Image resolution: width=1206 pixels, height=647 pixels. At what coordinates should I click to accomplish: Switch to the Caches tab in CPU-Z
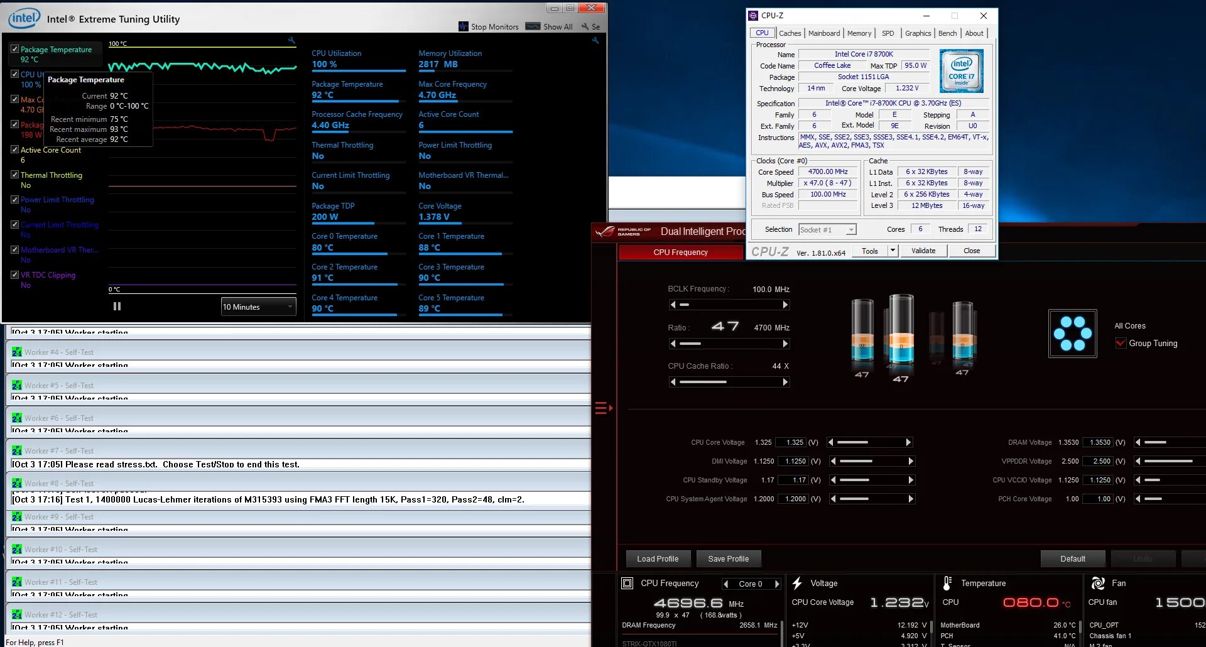(790, 33)
